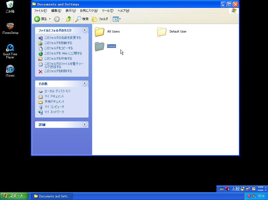268x200 pixels.
Task: Click the red security shield tray icon
Action: coord(249,196)
